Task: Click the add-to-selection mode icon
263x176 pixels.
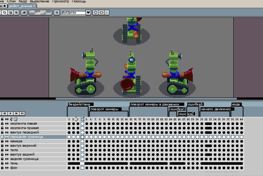Action: [5, 12]
